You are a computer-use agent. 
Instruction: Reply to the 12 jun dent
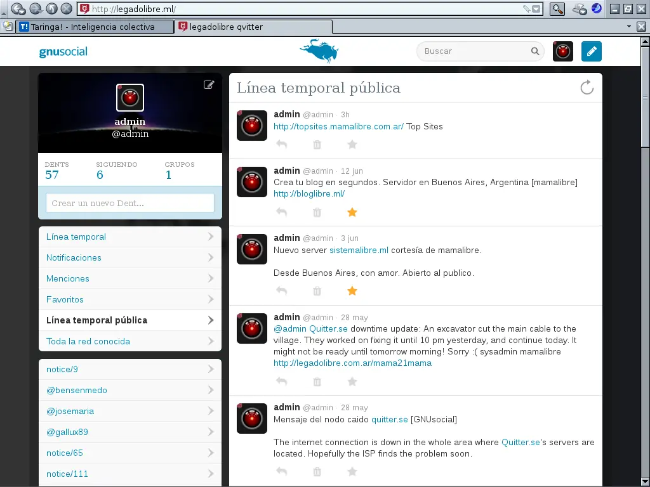tap(282, 212)
